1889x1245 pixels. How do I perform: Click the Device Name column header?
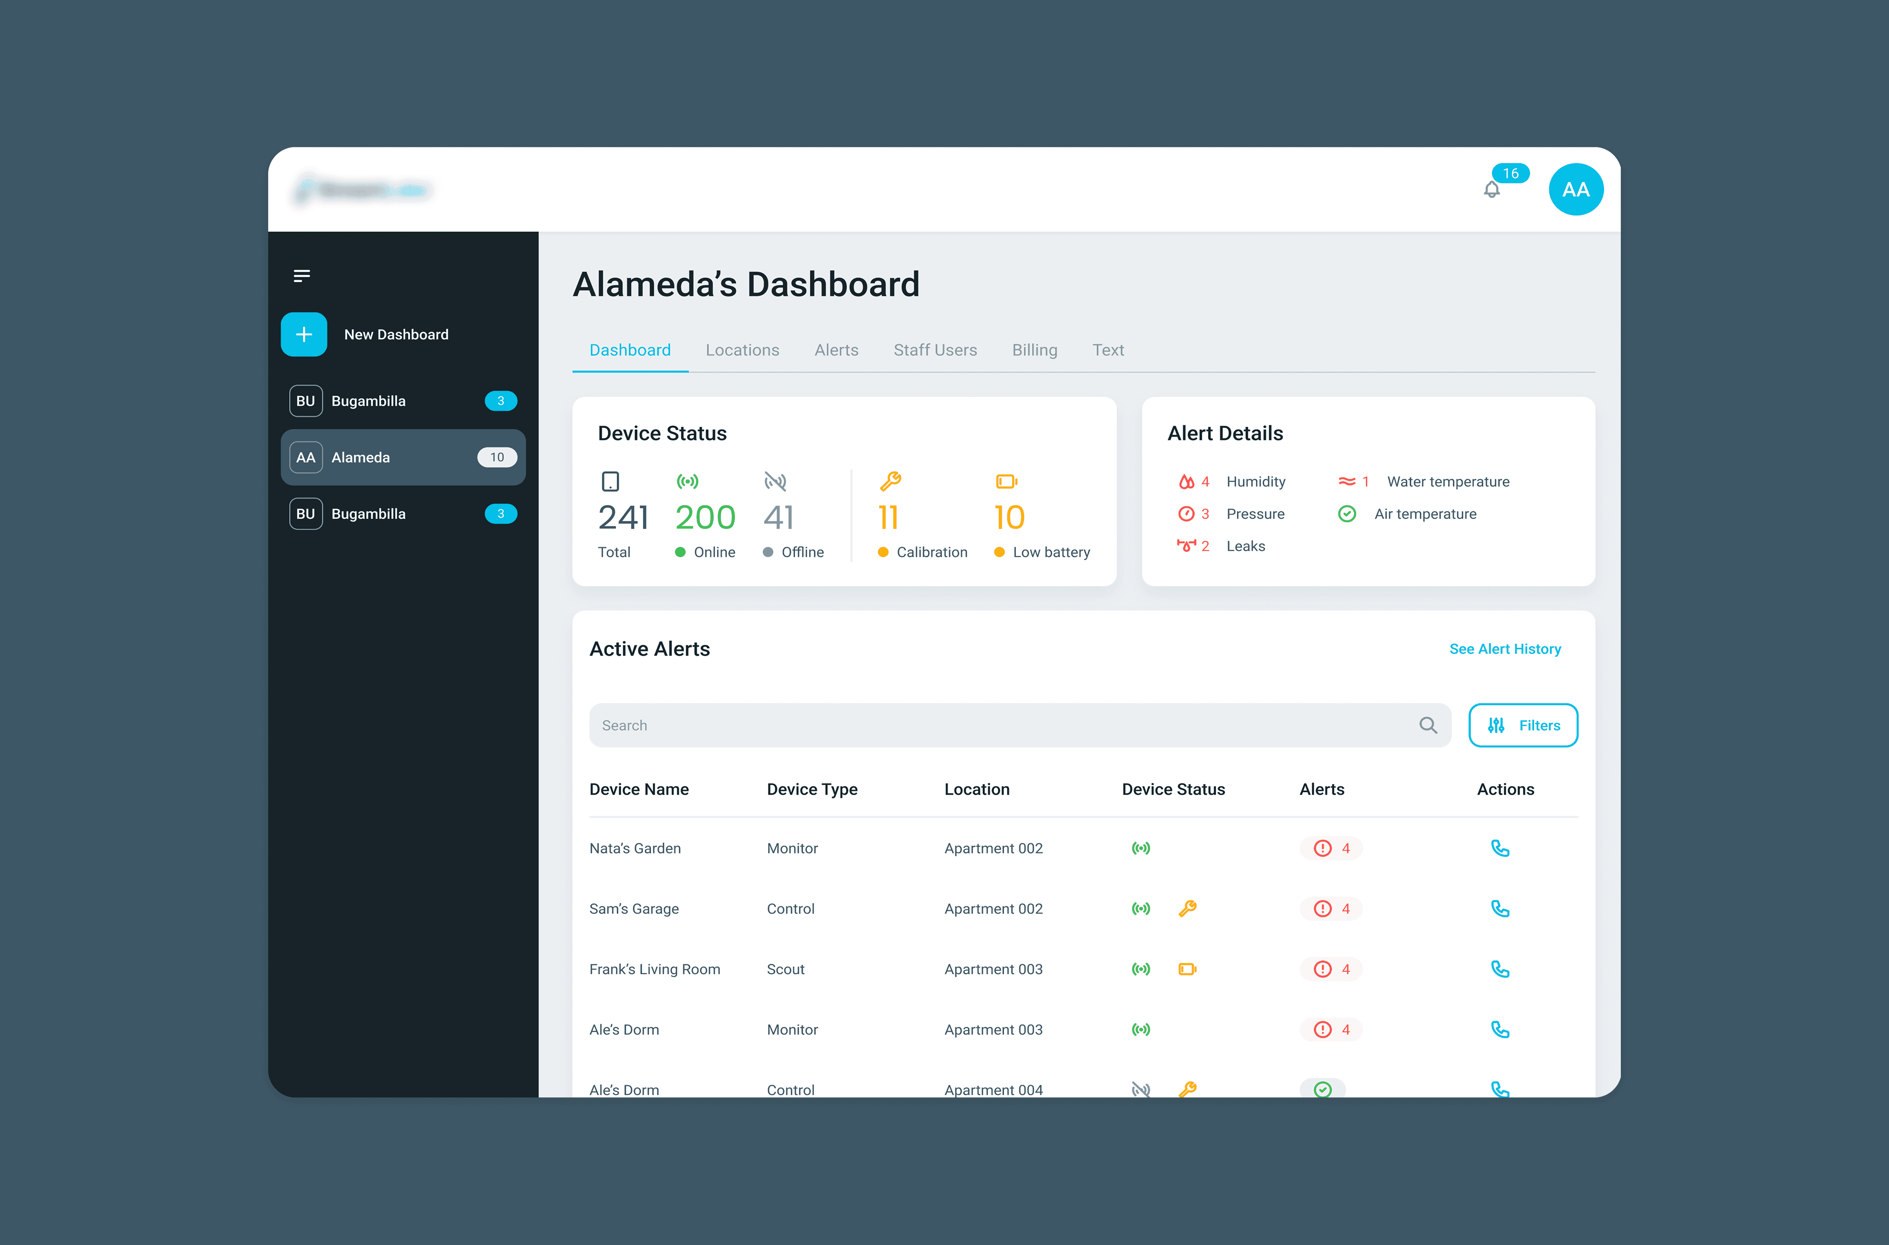point(638,789)
